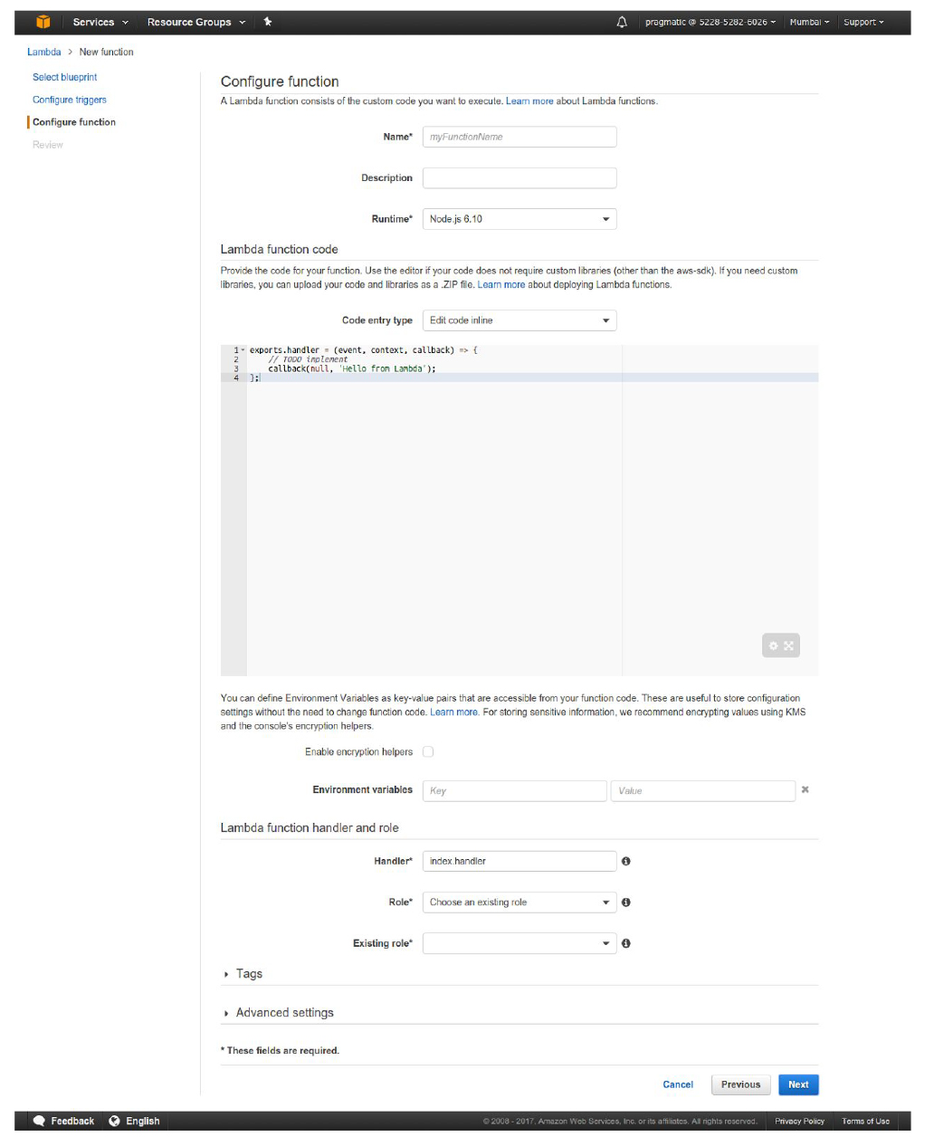Click the Review step label
934x1146 pixels.
pos(48,145)
